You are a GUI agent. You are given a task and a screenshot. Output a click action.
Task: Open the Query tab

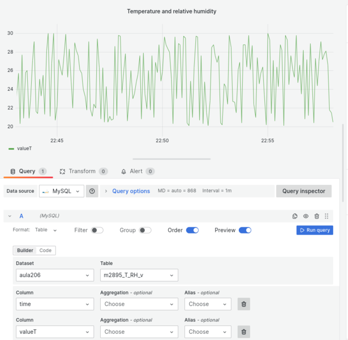click(x=28, y=171)
